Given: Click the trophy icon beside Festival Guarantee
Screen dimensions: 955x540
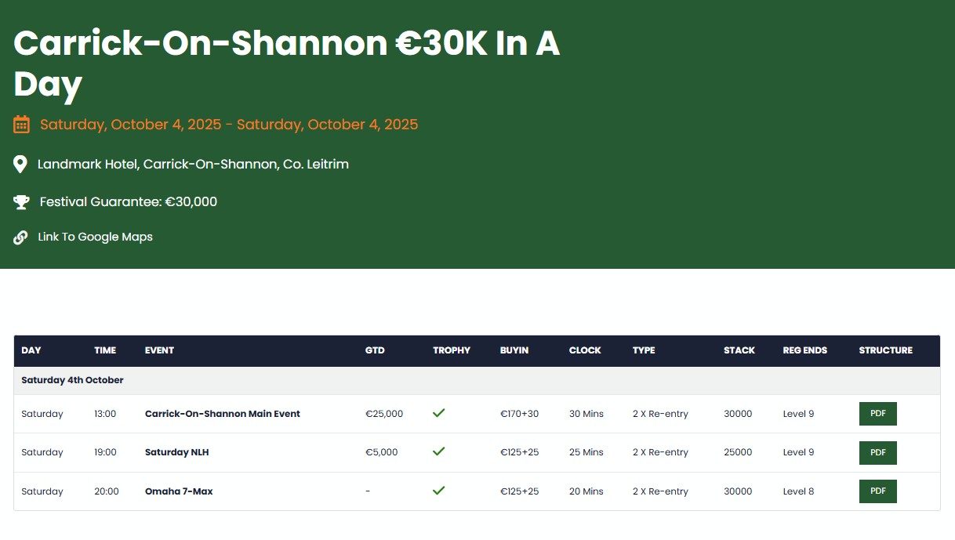Looking at the screenshot, I should pos(21,202).
